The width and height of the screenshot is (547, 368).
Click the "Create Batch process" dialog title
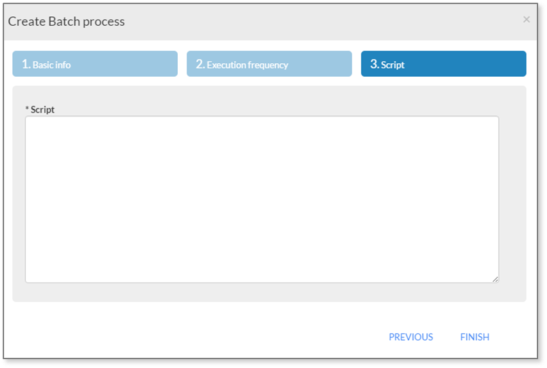pyautogui.click(x=67, y=21)
